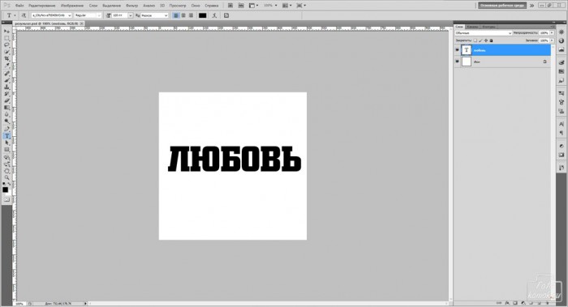Image resolution: width=568 pixels, height=307 pixels.
Task: Select the Spot Healing Brush tool
Action: pos(6,74)
